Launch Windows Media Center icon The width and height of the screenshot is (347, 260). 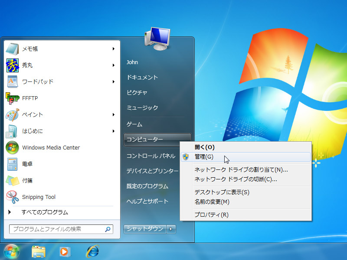point(13,147)
